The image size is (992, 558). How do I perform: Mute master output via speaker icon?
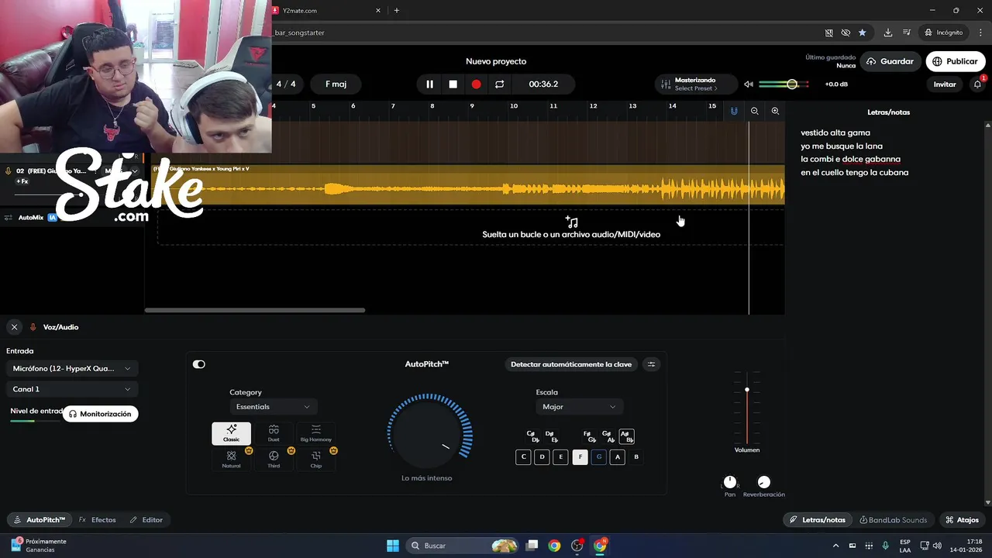[x=748, y=84]
